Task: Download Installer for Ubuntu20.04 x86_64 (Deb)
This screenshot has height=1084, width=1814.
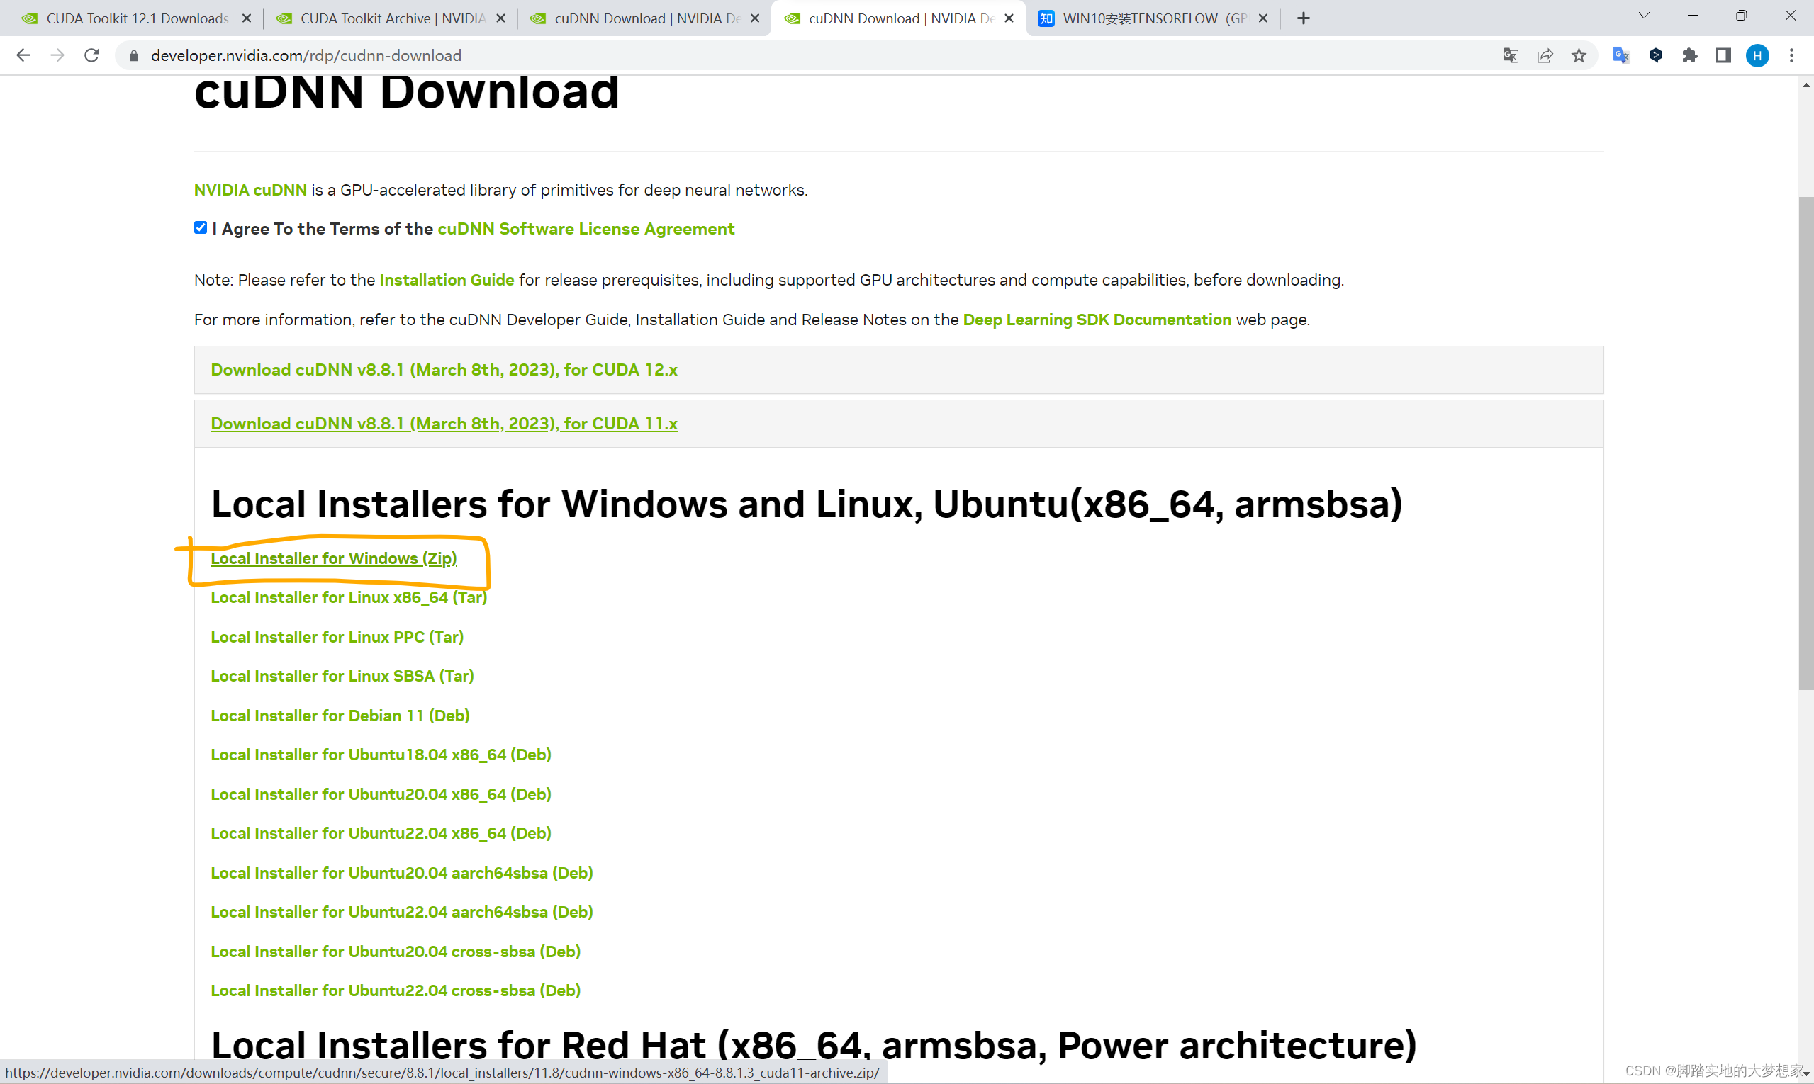Action: [381, 794]
